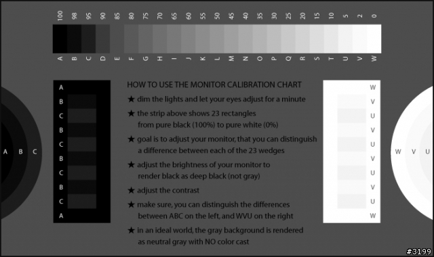This screenshot has height=257, width=434.
Task: Click 'make sure, you can distinguish the differences'
Action: (214, 204)
